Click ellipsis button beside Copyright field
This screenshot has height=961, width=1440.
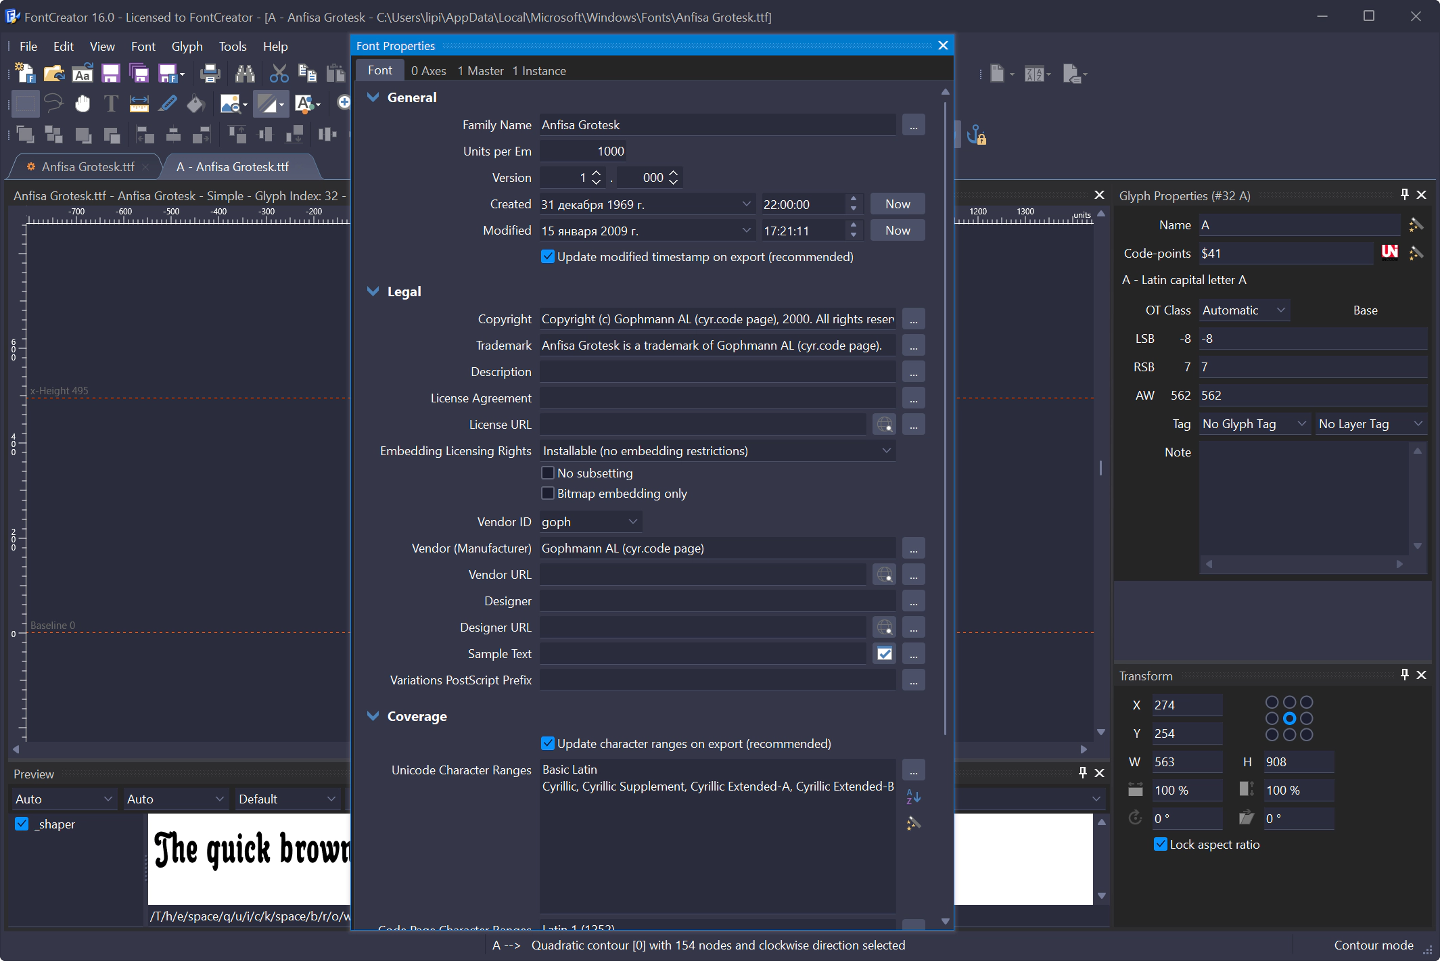pos(913,319)
